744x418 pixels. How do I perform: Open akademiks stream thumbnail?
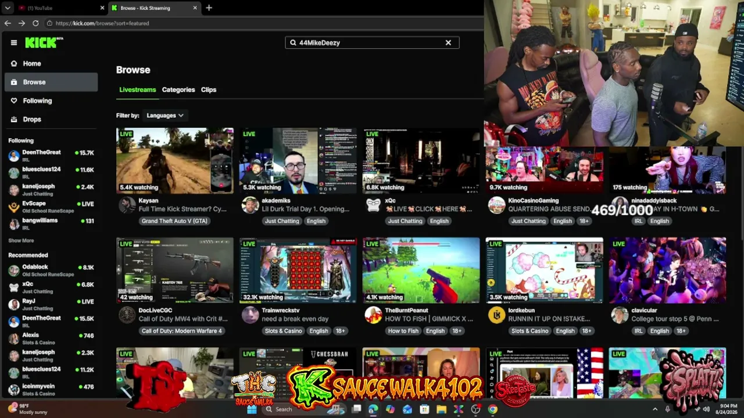pyautogui.click(x=298, y=161)
